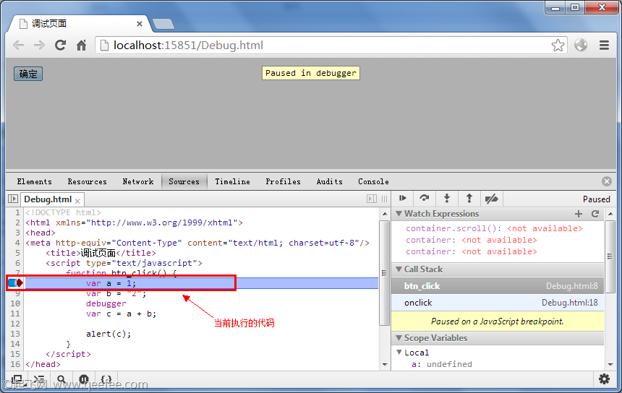The height and width of the screenshot is (393, 622).
Task: Open devtools settings gear
Action: (x=604, y=379)
